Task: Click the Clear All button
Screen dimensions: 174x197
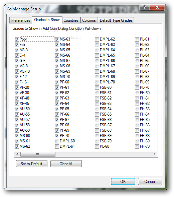Action: pyautogui.click(x=66, y=164)
